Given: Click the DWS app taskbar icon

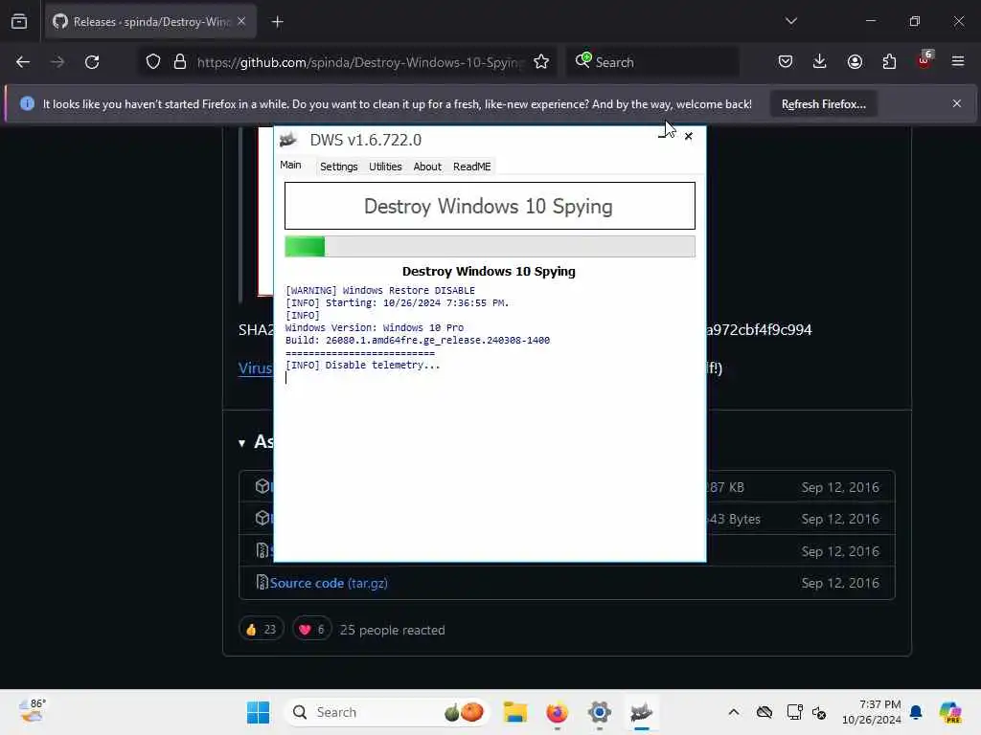Looking at the screenshot, I should 641,712.
